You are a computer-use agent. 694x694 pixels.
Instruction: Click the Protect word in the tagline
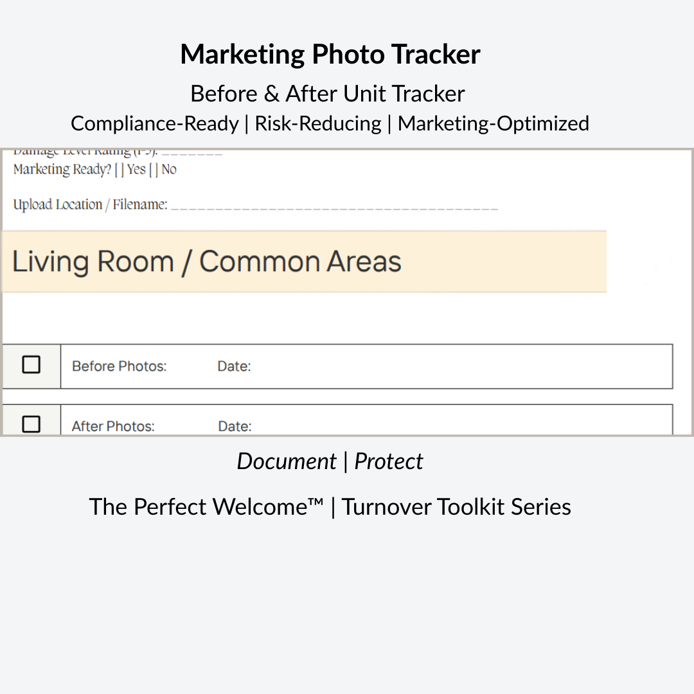389,461
